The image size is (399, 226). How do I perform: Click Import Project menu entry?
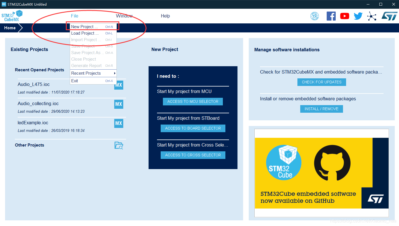coord(93,40)
